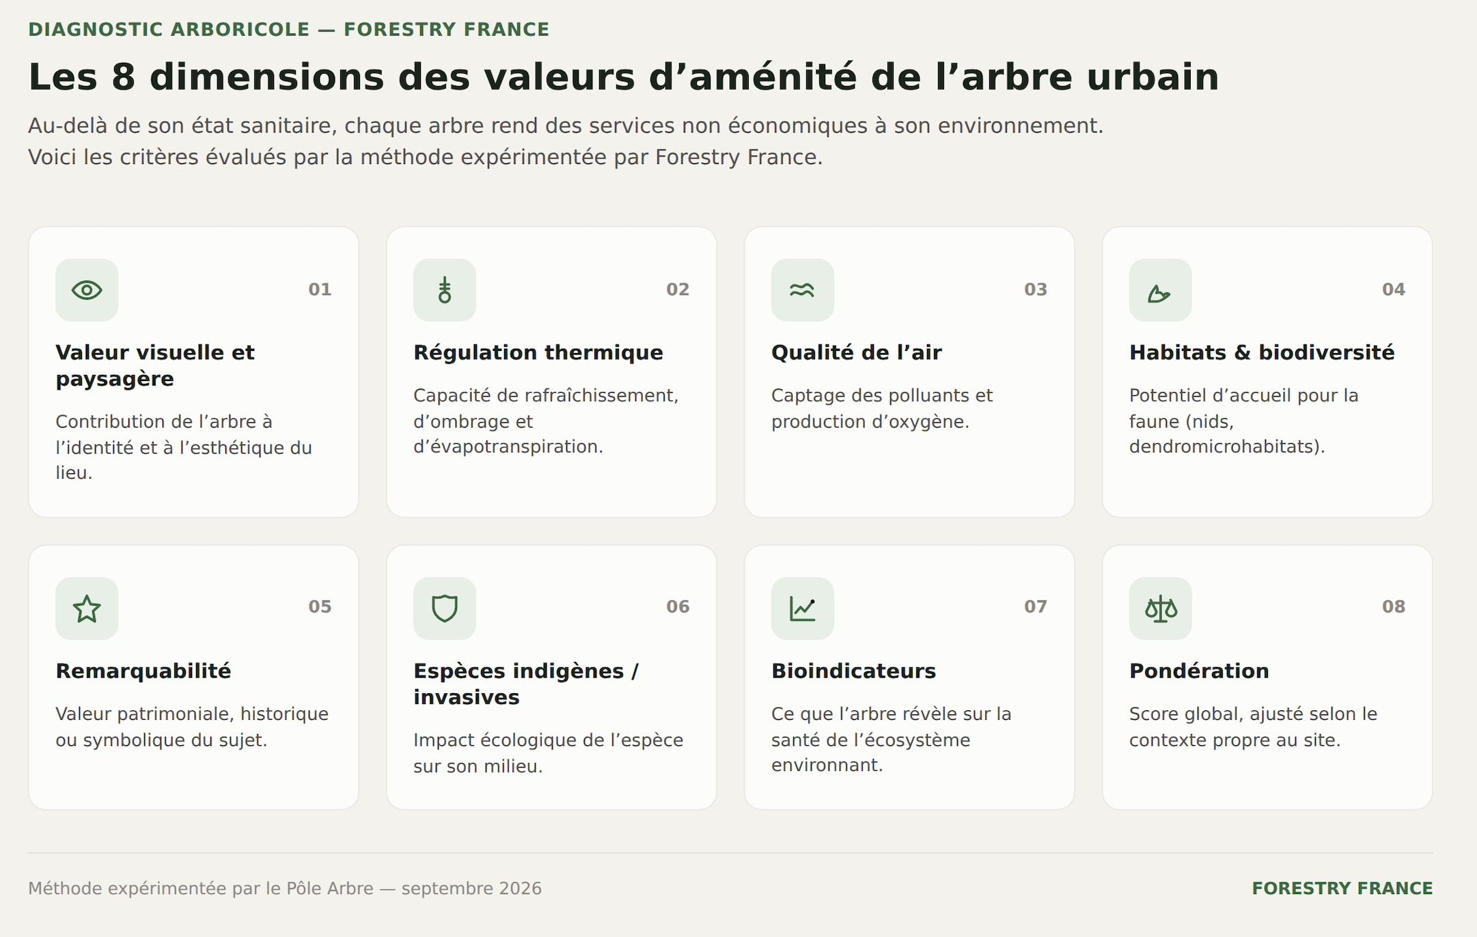Click the eye icon for Valeur visuelle
The height and width of the screenshot is (937, 1477).
point(87,290)
